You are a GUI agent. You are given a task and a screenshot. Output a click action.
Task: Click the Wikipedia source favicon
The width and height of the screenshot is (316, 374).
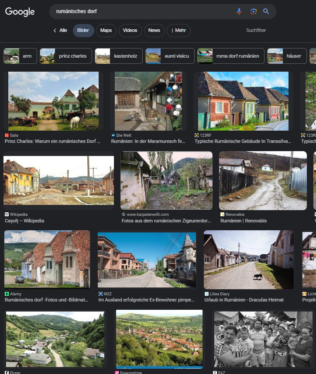pyautogui.click(x=7, y=215)
